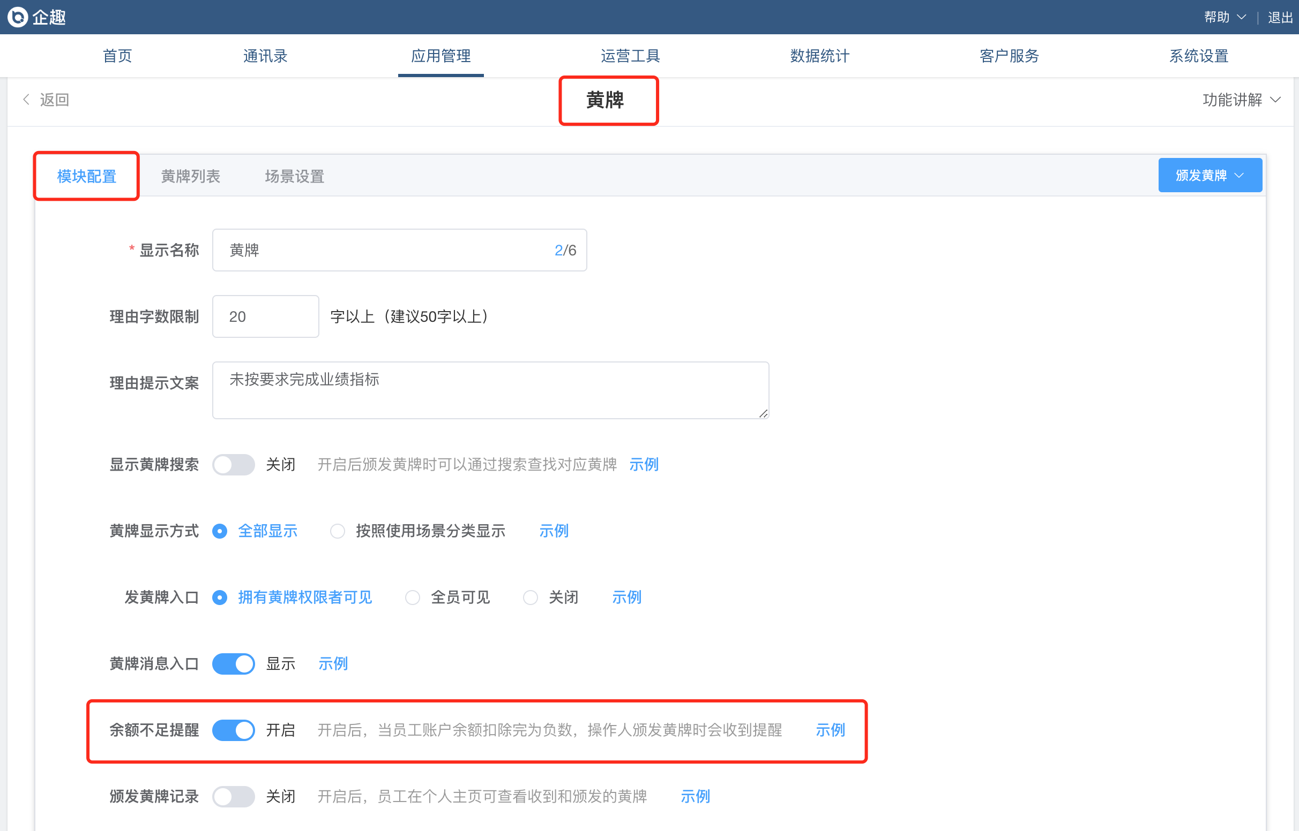Disable the 余额不足提醒 switch

coord(233,730)
